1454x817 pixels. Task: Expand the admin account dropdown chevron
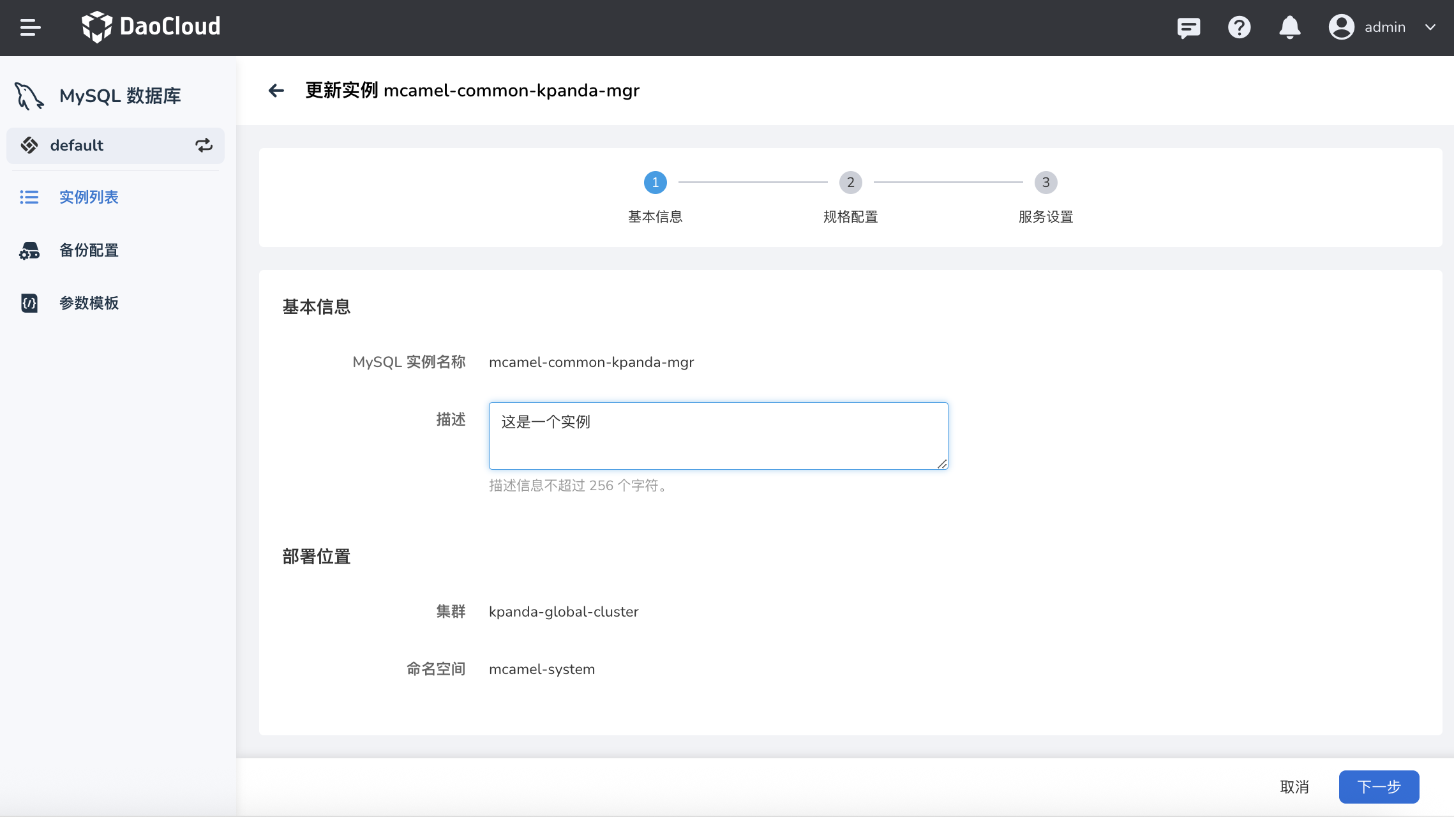pyautogui.click(x=1430, y=27)
